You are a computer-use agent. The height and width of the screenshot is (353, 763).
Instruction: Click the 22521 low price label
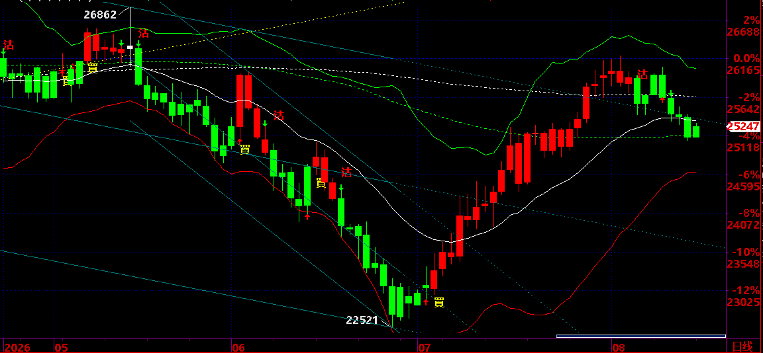362,320
